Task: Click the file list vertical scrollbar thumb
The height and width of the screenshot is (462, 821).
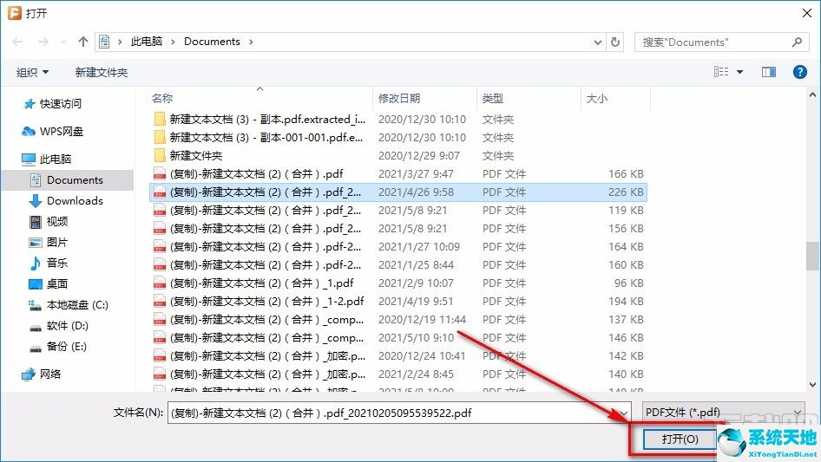Action: point(812,256)
